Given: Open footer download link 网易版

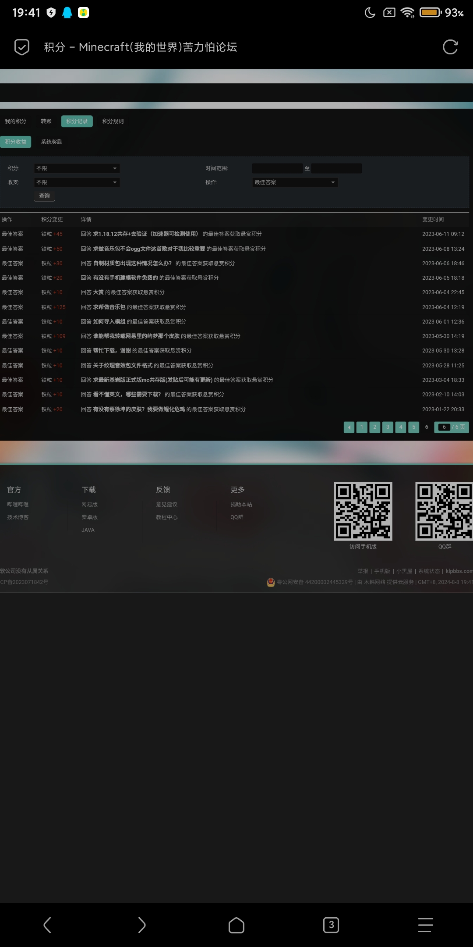Looking at the screenshot, I should [x=89, y=505].
